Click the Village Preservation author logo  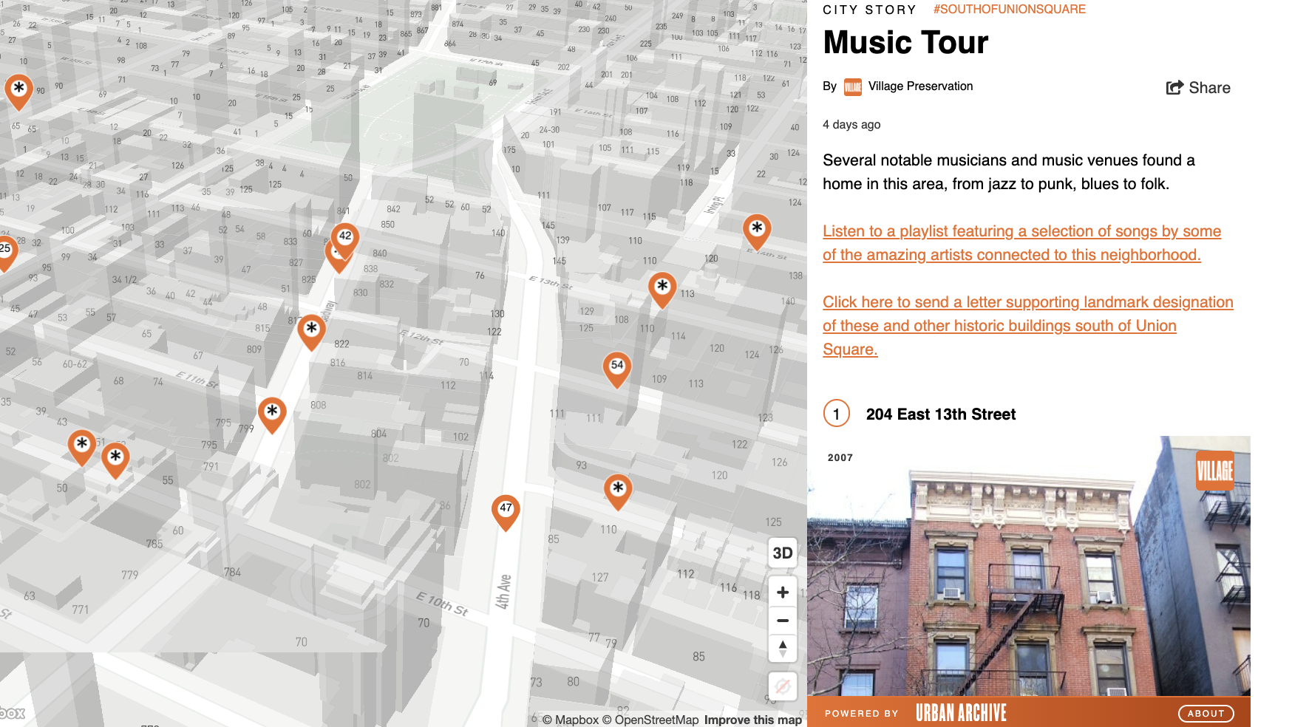pos(851,86)
